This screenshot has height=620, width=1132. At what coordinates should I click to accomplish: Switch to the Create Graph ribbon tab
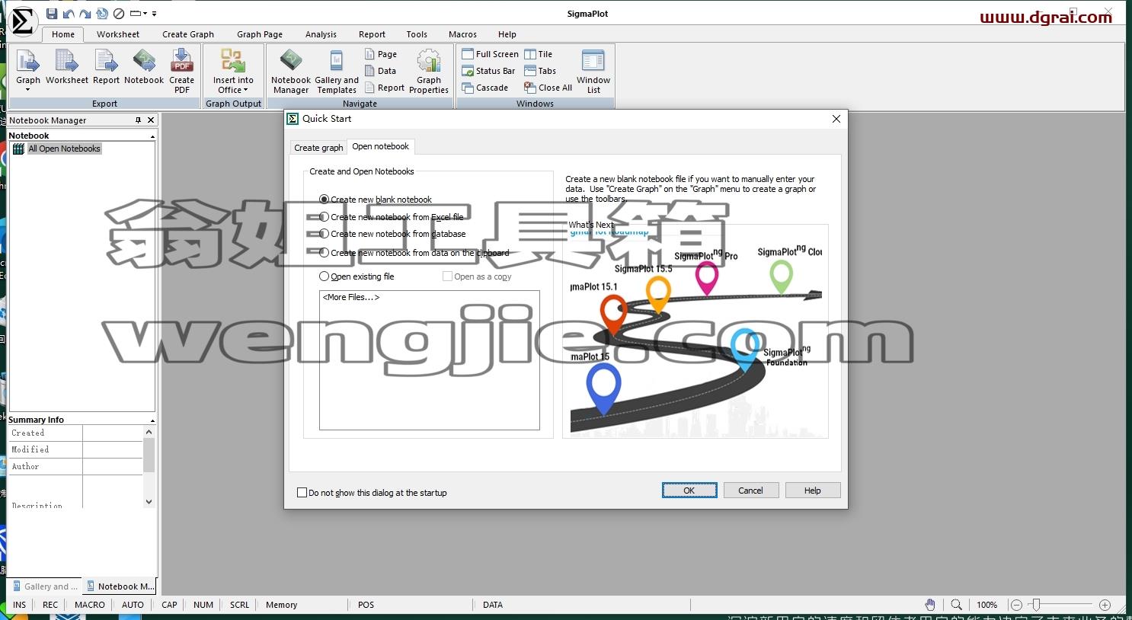coord(188,34)
